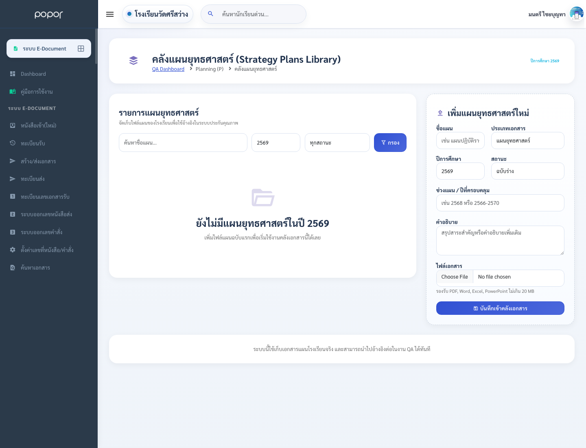The image size is (586, 448).
Task: Click the ระบบ E-Document module button
Action: click(49, 48)
